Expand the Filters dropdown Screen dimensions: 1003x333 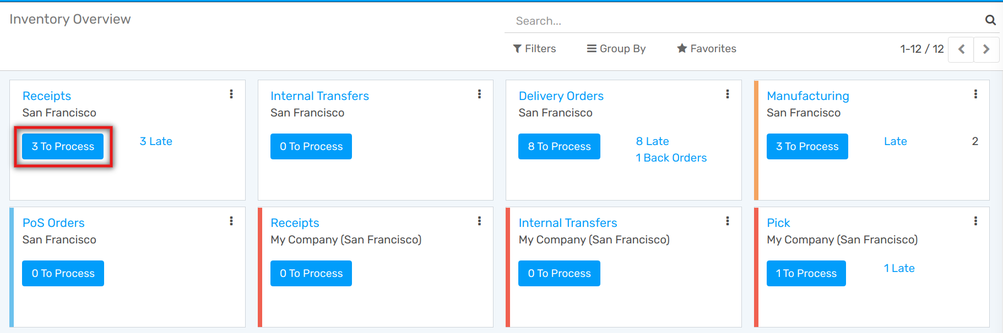pos(534,49)
